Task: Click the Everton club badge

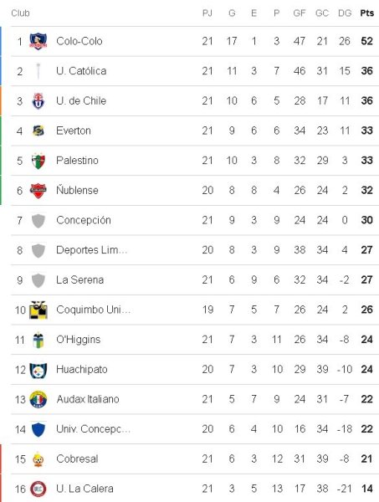Action: point(38,131)
